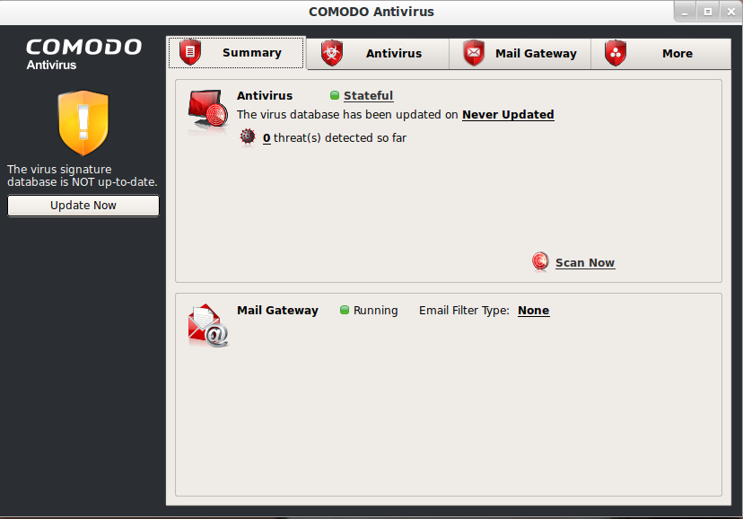Open the More tab
Viewport: 743px width, 519px height.
click(661, 54)
